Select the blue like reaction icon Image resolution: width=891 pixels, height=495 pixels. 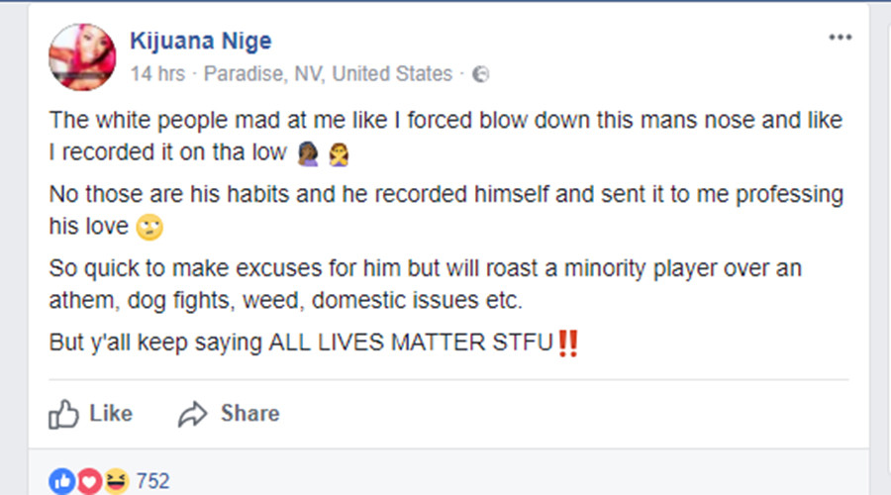click(x=62, y=481)
